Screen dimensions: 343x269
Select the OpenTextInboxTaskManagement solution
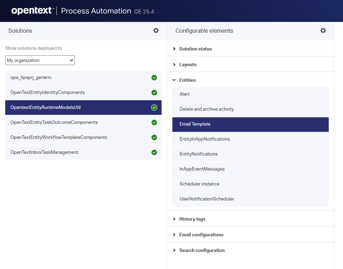click(x=44, y=152)
